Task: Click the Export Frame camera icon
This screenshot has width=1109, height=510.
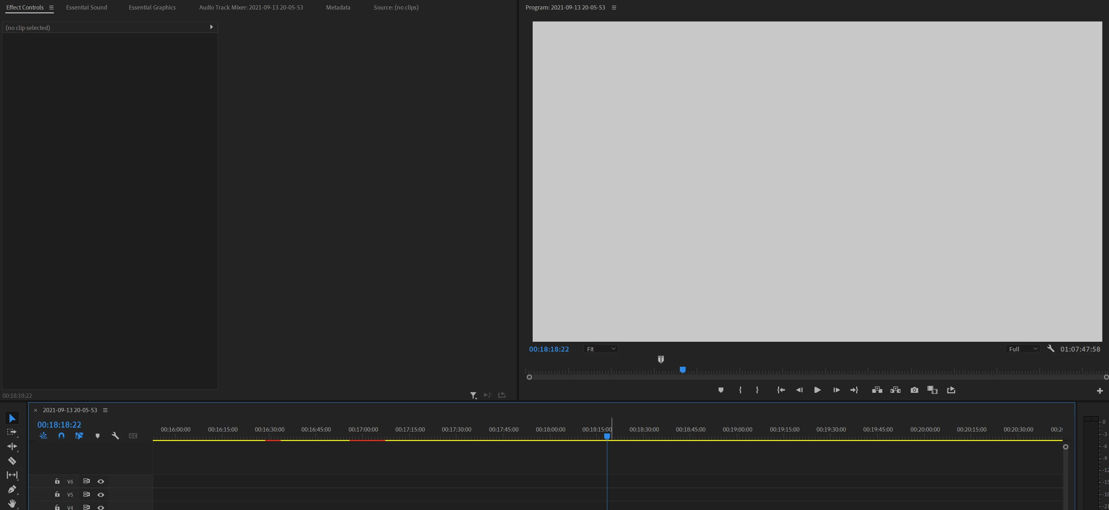Action: 914,390
